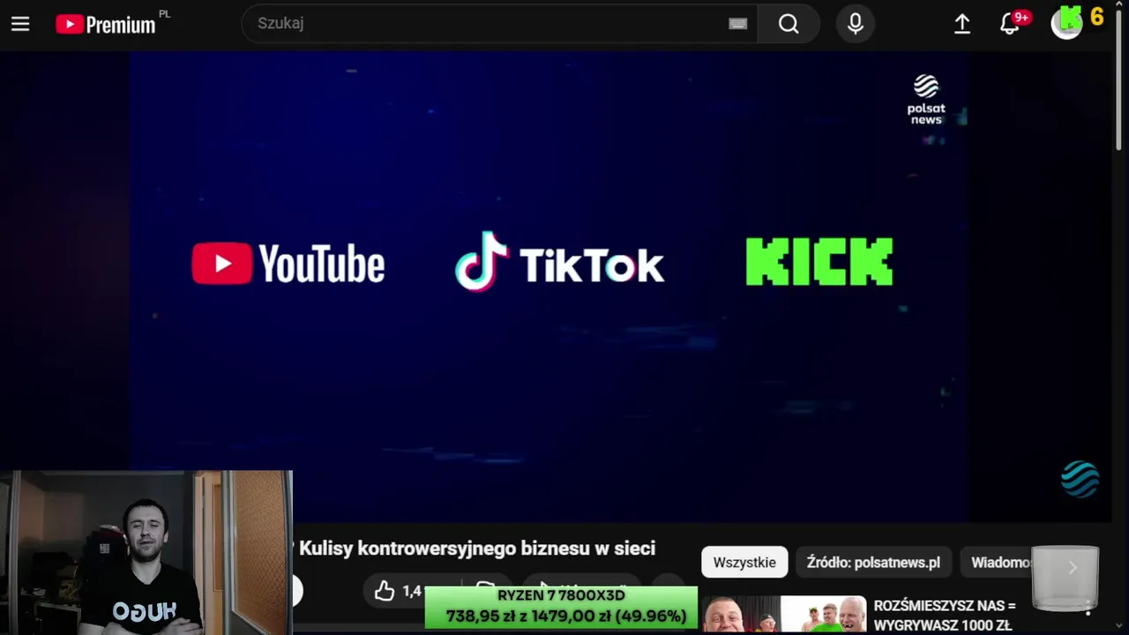
Task: Click the RYZEN 7 7800X3D price banner
Action: [561, 607]
